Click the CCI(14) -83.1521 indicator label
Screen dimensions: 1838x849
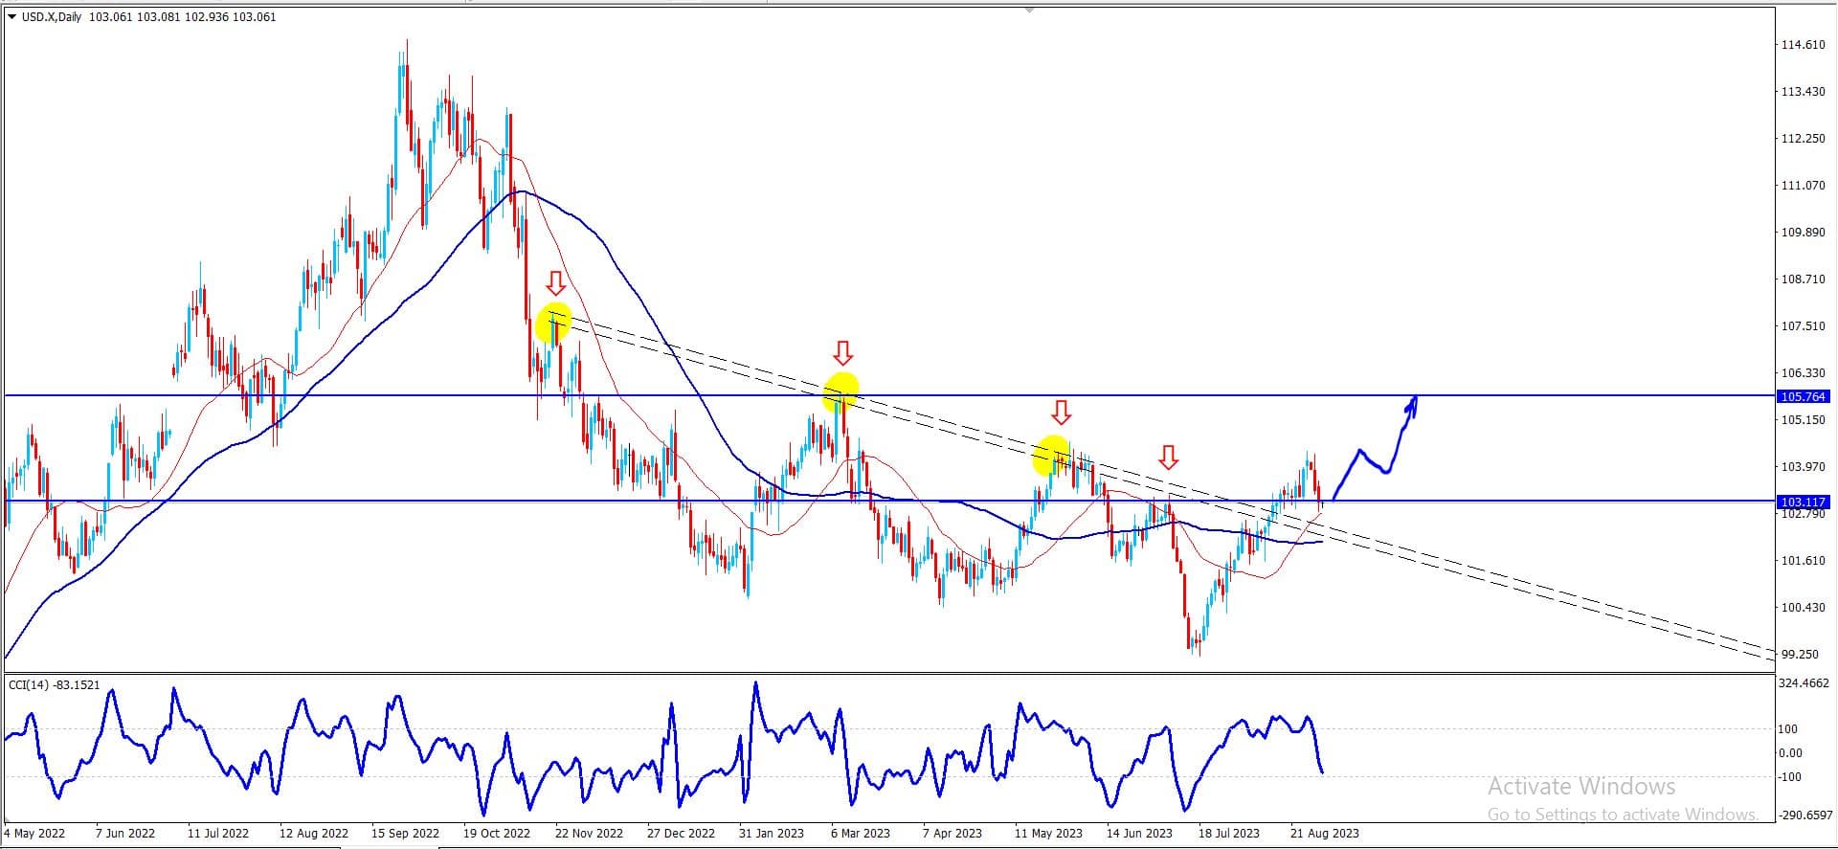pos(55,685)
